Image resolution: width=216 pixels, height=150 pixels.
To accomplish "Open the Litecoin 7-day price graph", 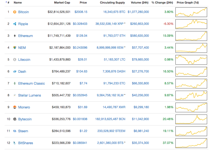I will tap(191, 60).
